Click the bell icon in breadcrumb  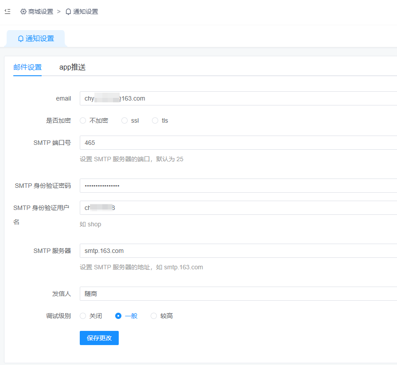pos(68,12)
